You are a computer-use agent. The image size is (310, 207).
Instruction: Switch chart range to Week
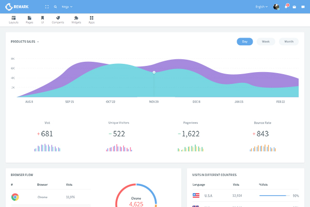pos(266,41)
